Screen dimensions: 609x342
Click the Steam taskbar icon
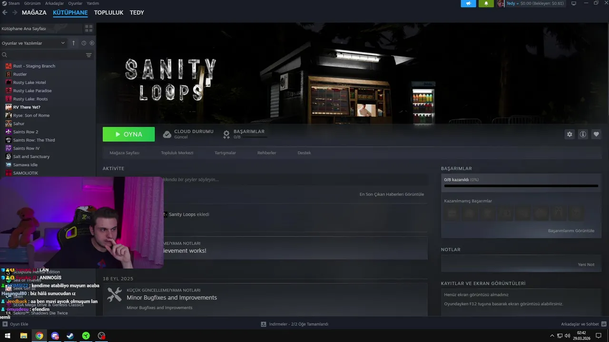70,336
